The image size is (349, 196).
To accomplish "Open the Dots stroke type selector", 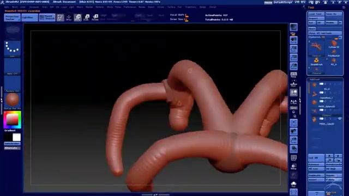I will (x=13, y=48).
